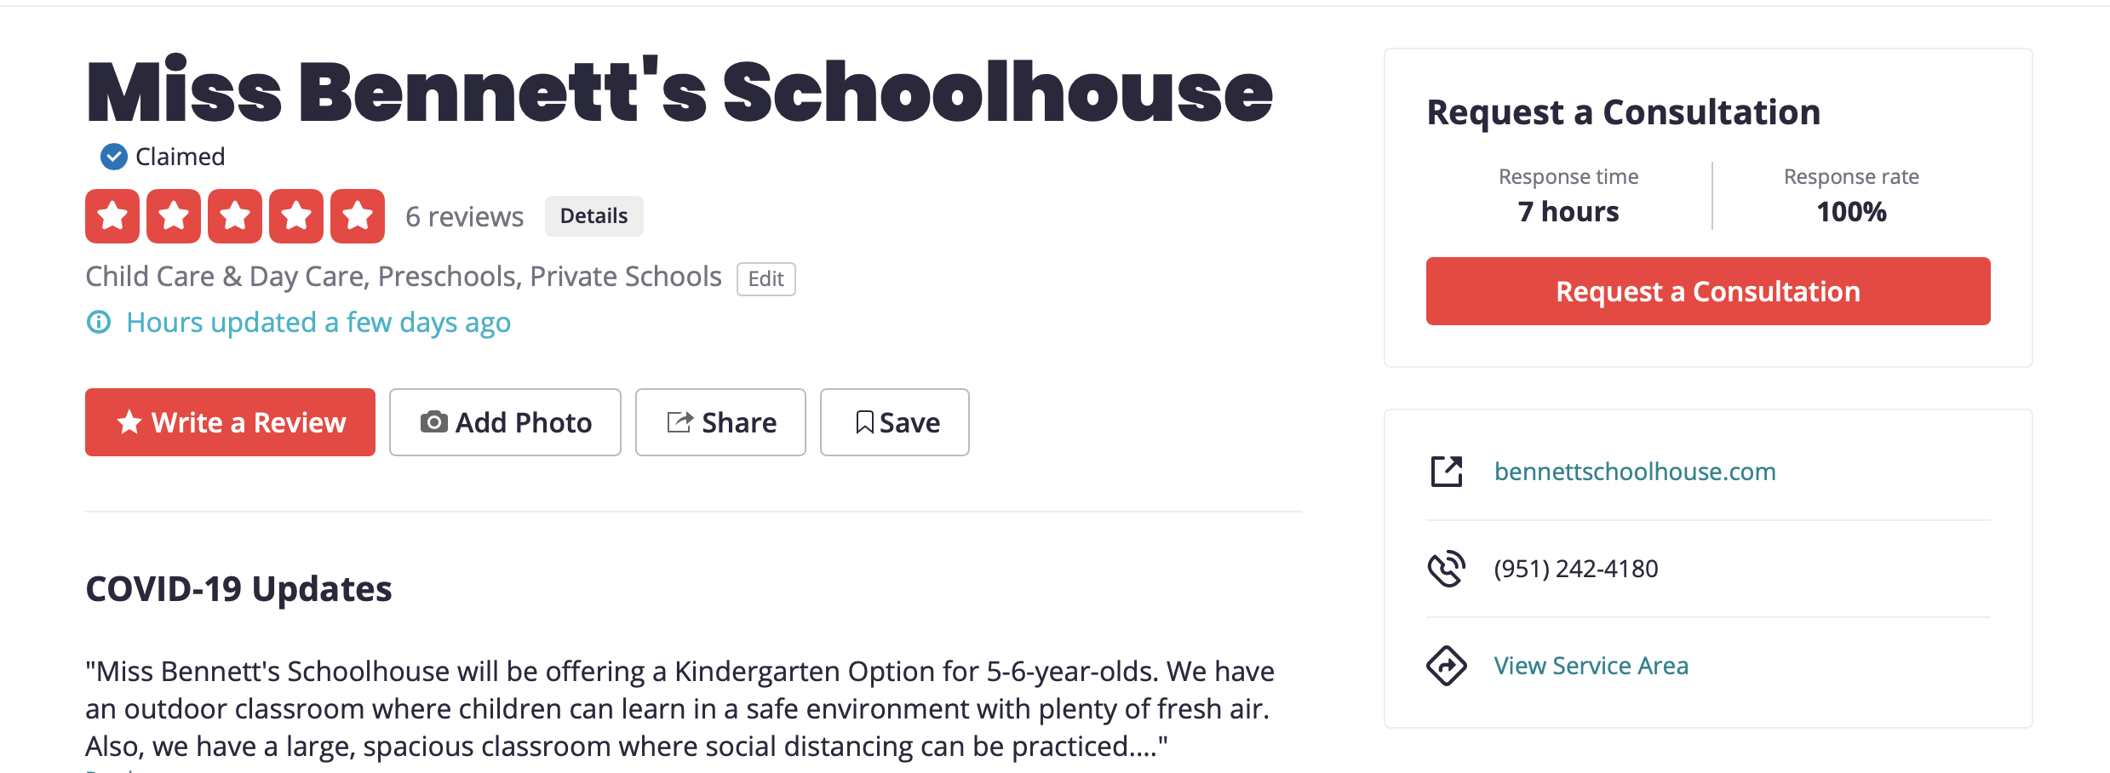Image resolution: width=2110 pixels, height=773 pixels.
Task: Share this business listing
Action: tap(720, 422)
